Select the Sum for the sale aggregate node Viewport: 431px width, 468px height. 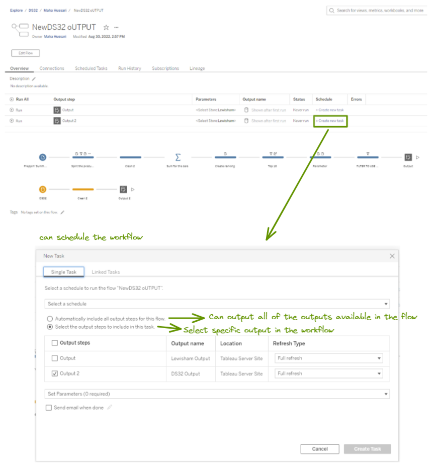[178, 157]
